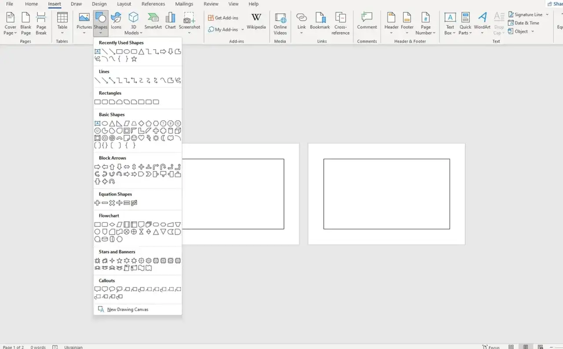Switch to the Design tab

(99, 4)
